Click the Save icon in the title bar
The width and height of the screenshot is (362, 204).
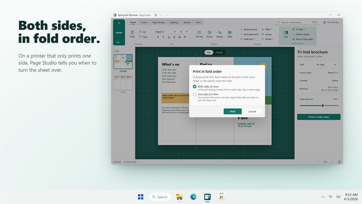pos(156,15)
